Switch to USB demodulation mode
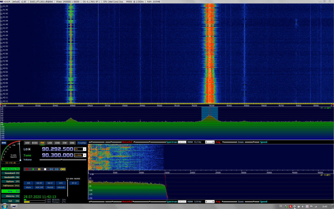The image size is (334, 209). click(57, 143)
